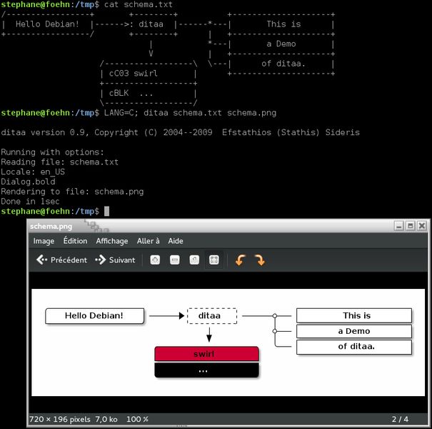The width and height of the screenshot is (432, 429).
Task: Click 'This is' box in rendered diagram
Action: click(x=354, y=315)
